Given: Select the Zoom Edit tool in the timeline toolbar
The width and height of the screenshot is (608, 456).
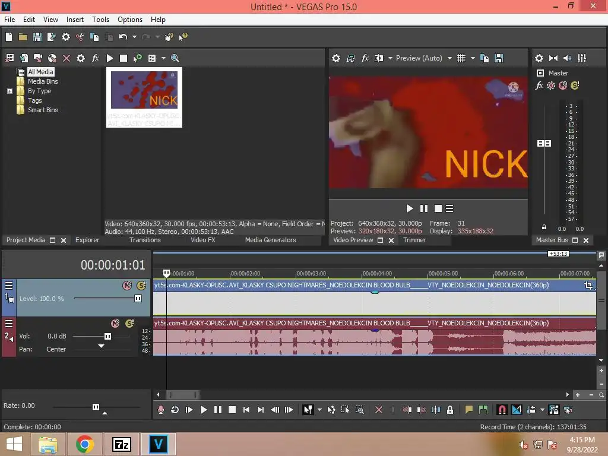Looking at the screenshot, I should click(x=359, y=410).
